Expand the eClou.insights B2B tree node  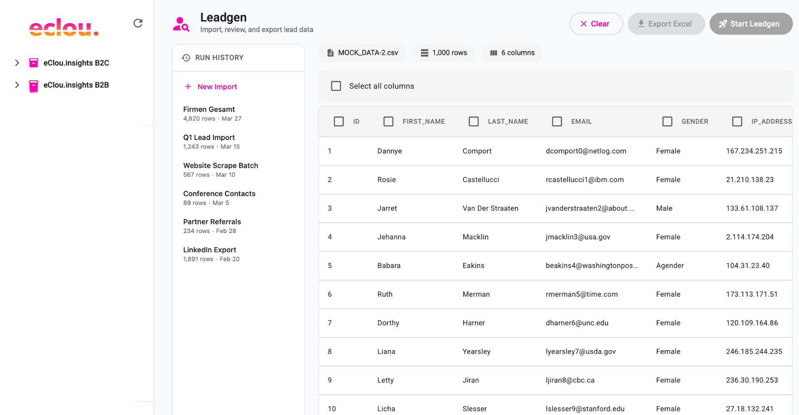pyautogui.click(x=17, y=85)
